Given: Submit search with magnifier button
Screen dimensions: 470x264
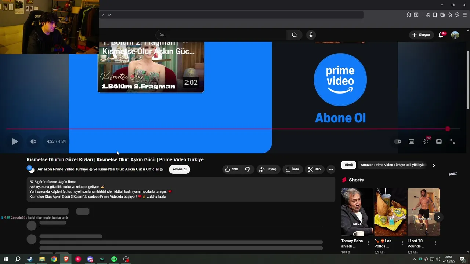Looking at the screenshot, I should pyautogui.click(x=294, y=35).
